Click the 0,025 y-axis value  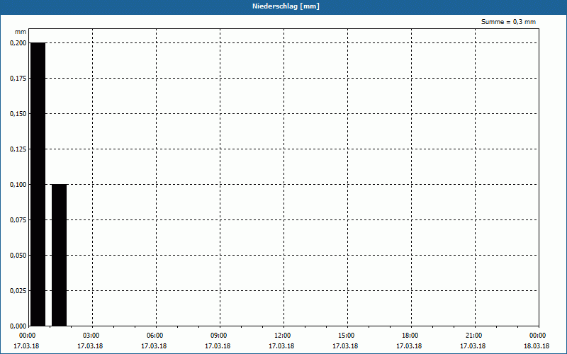tap(18, 291)
